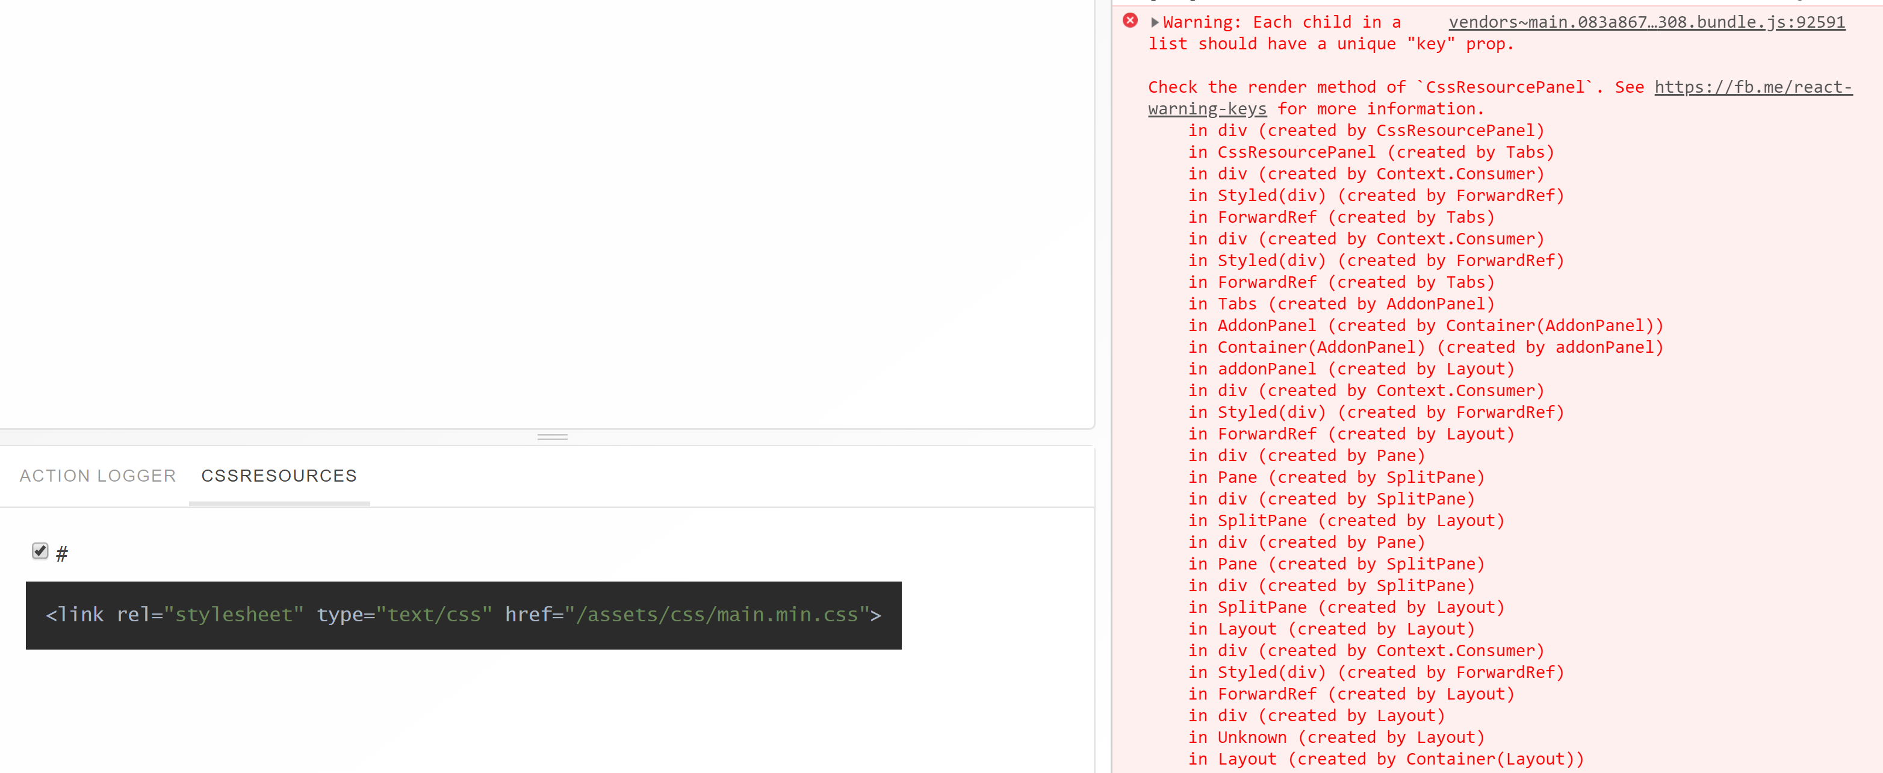Viewport: 1883px width, 773px height.
Task: Click 'in div (created by Layout)' line
Action: 1317,716
